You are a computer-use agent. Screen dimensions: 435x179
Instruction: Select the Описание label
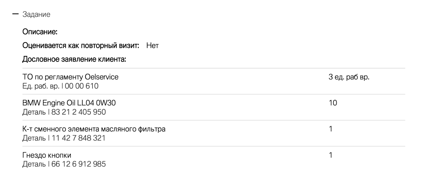point(40,32)
